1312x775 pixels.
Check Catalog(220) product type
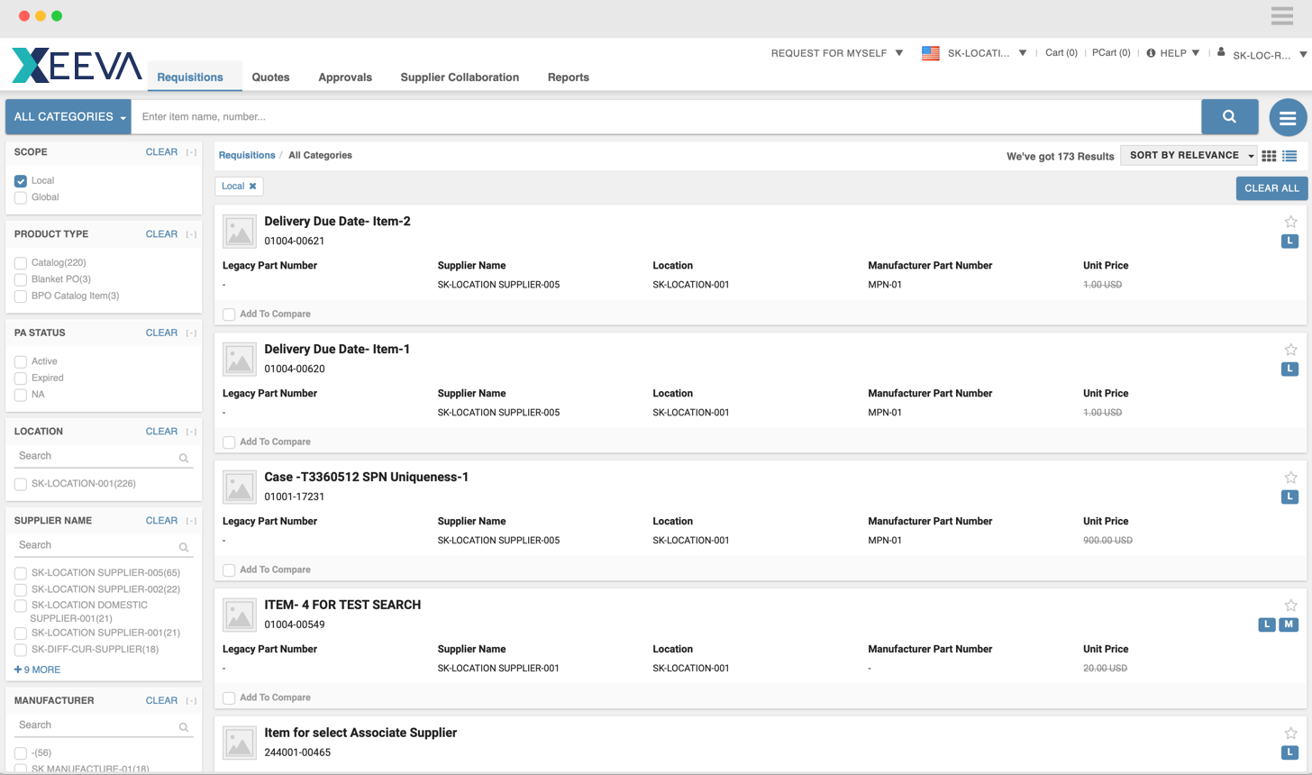tap(21, 263)
